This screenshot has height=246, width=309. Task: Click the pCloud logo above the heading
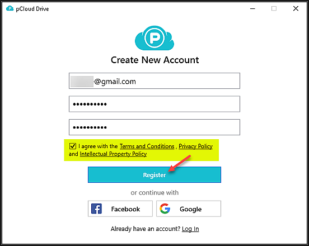click(154, 38)
